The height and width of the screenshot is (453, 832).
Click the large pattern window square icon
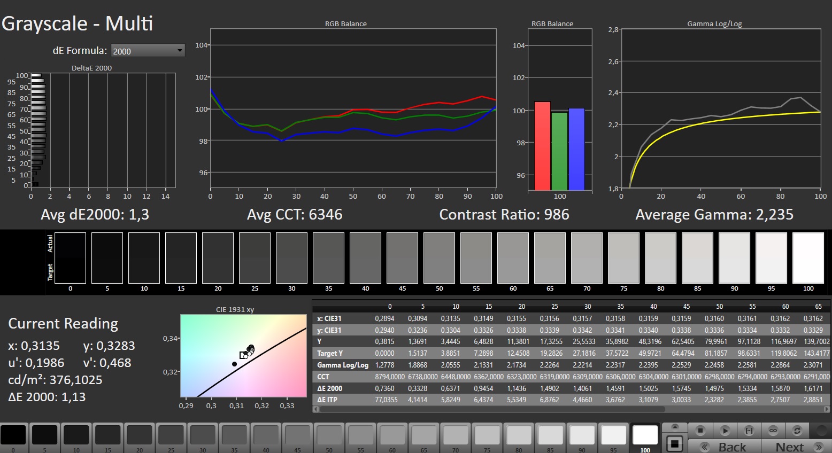pyautogui.click(x=675, y=443)
